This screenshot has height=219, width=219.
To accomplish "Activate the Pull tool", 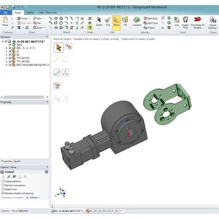I will [x=108, y=22].
